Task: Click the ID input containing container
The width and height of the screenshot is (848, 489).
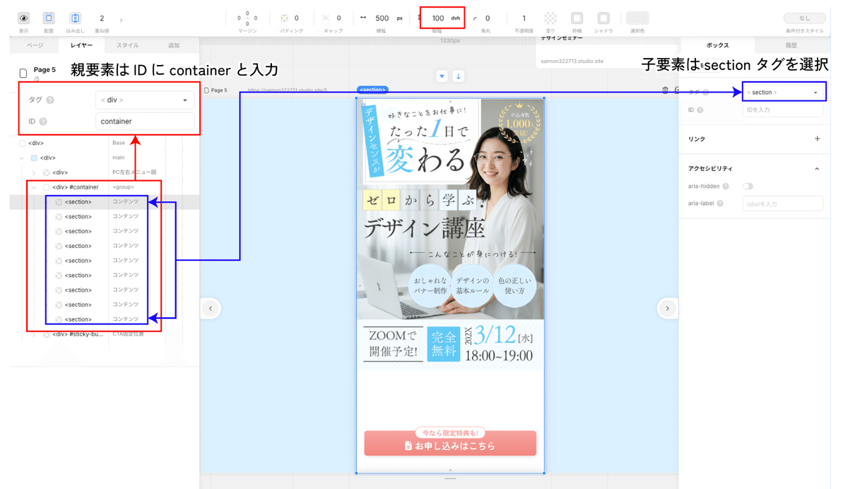Action: (145, 122)
